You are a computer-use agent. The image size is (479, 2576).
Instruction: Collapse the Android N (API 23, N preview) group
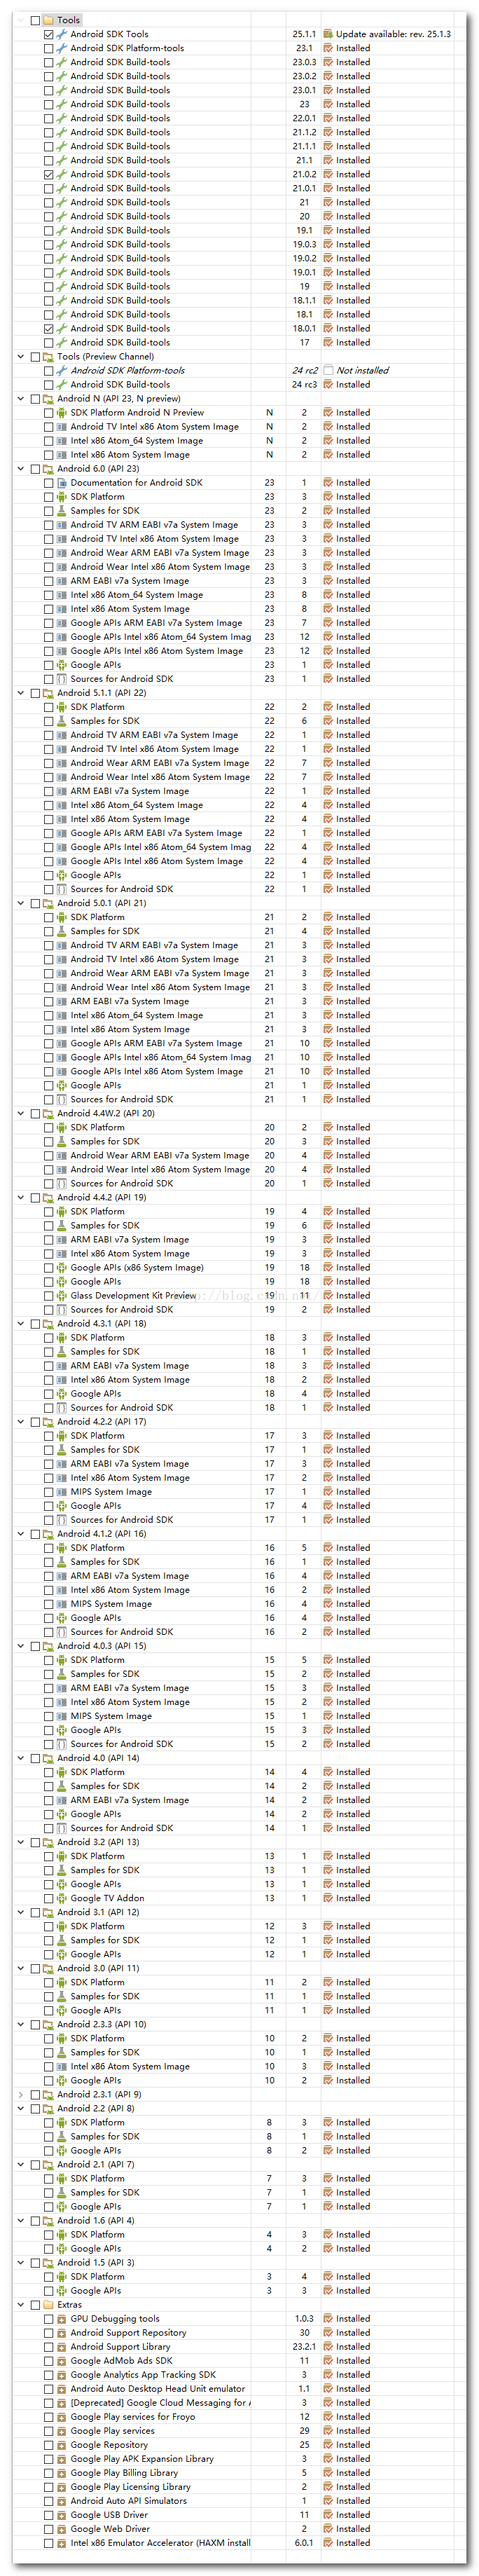click(21, 398)
